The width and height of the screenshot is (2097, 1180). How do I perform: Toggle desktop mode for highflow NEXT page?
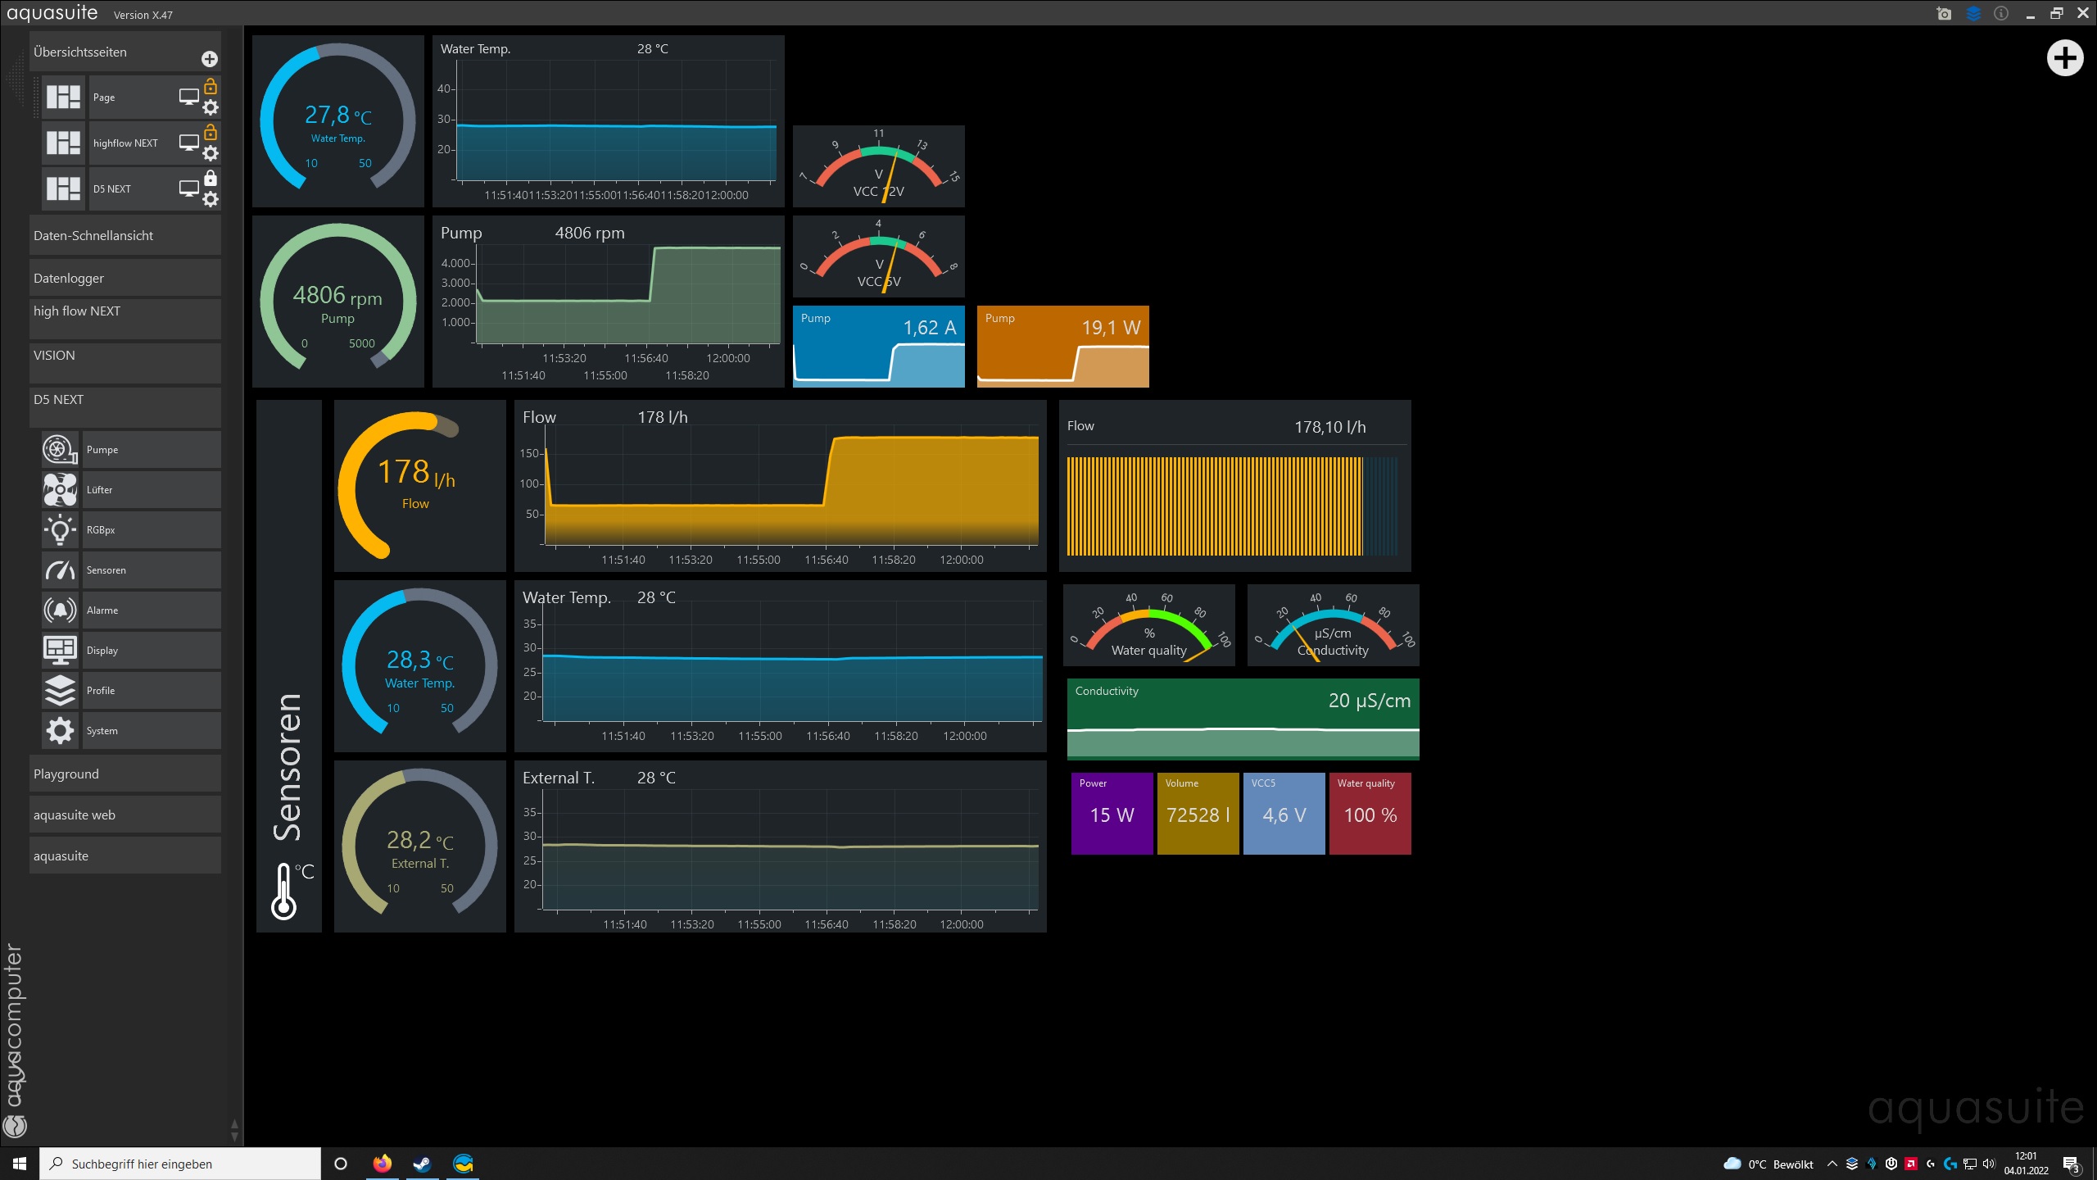(x=188, y=143)
